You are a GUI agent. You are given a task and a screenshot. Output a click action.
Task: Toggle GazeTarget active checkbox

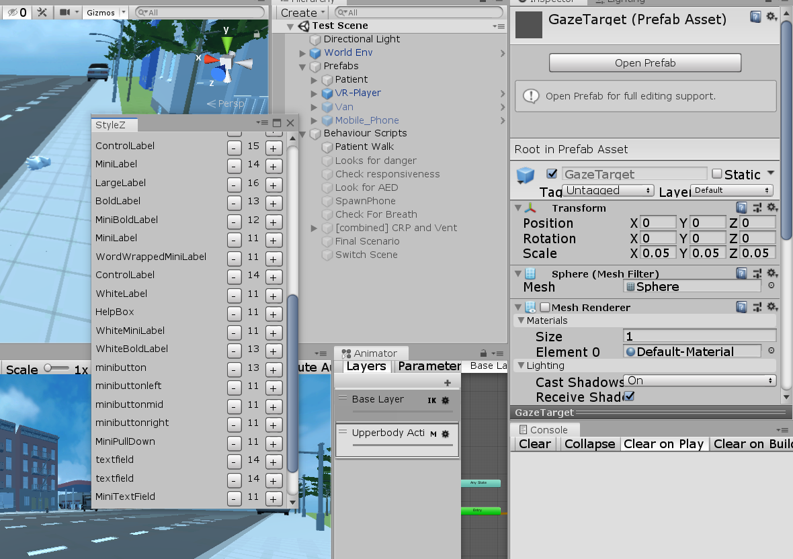click(x=552, y=174)
